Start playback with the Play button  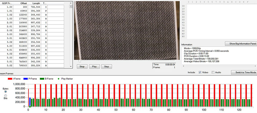click(94, 67)
